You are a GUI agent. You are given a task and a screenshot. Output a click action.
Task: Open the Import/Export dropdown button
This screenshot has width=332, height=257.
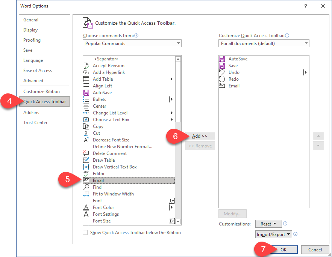pyautogui.click(x=274, y=234)
